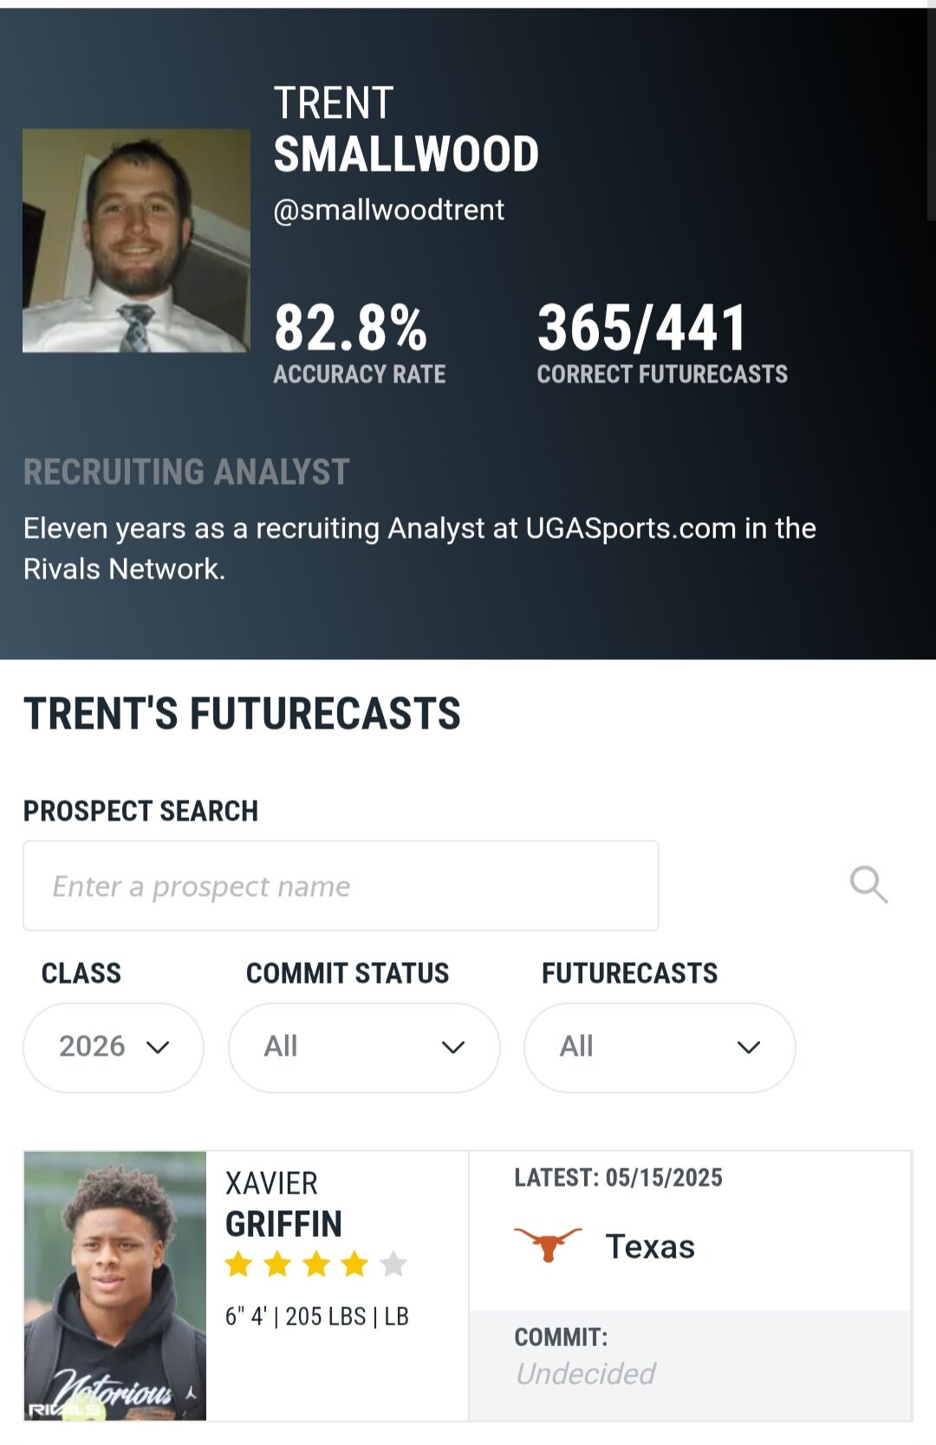The width and height of the screenshot is (936, 1445).
Task: Click the prospect name search field
Action: click(341, 886)
